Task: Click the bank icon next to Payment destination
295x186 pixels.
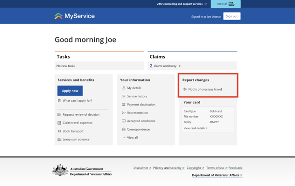Action: (124, 105)
